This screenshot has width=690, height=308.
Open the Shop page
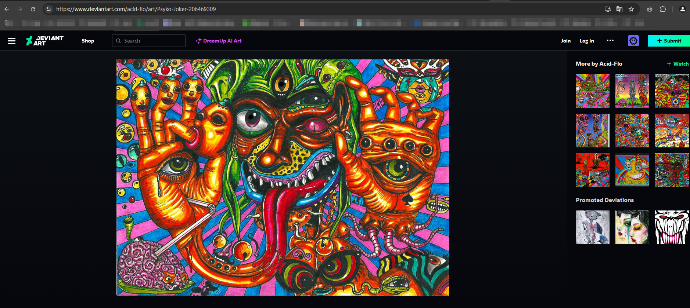(x=88, y=41)
